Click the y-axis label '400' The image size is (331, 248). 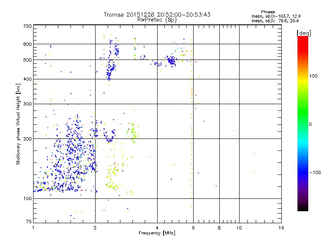28,79
